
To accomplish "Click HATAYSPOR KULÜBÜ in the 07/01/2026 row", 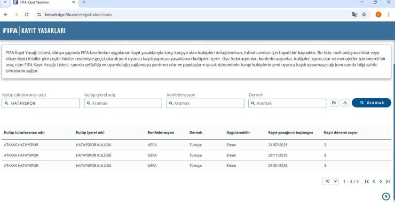I will click(94, 166).
